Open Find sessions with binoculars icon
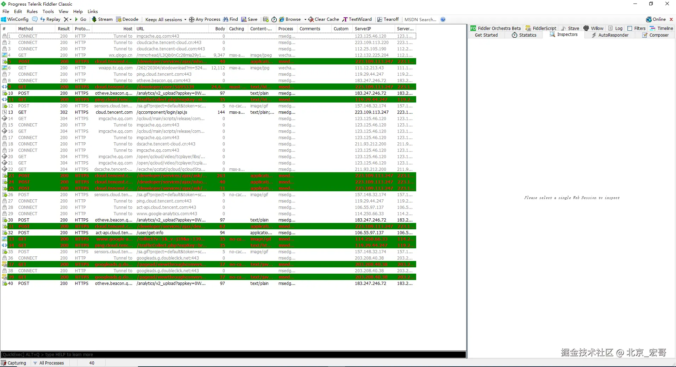The image size is (676, 367). 231,19
